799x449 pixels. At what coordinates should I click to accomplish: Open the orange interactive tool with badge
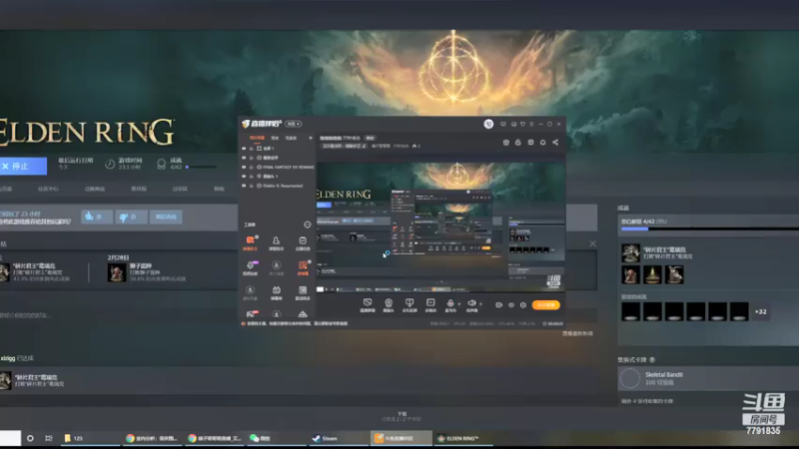[303, 267]
